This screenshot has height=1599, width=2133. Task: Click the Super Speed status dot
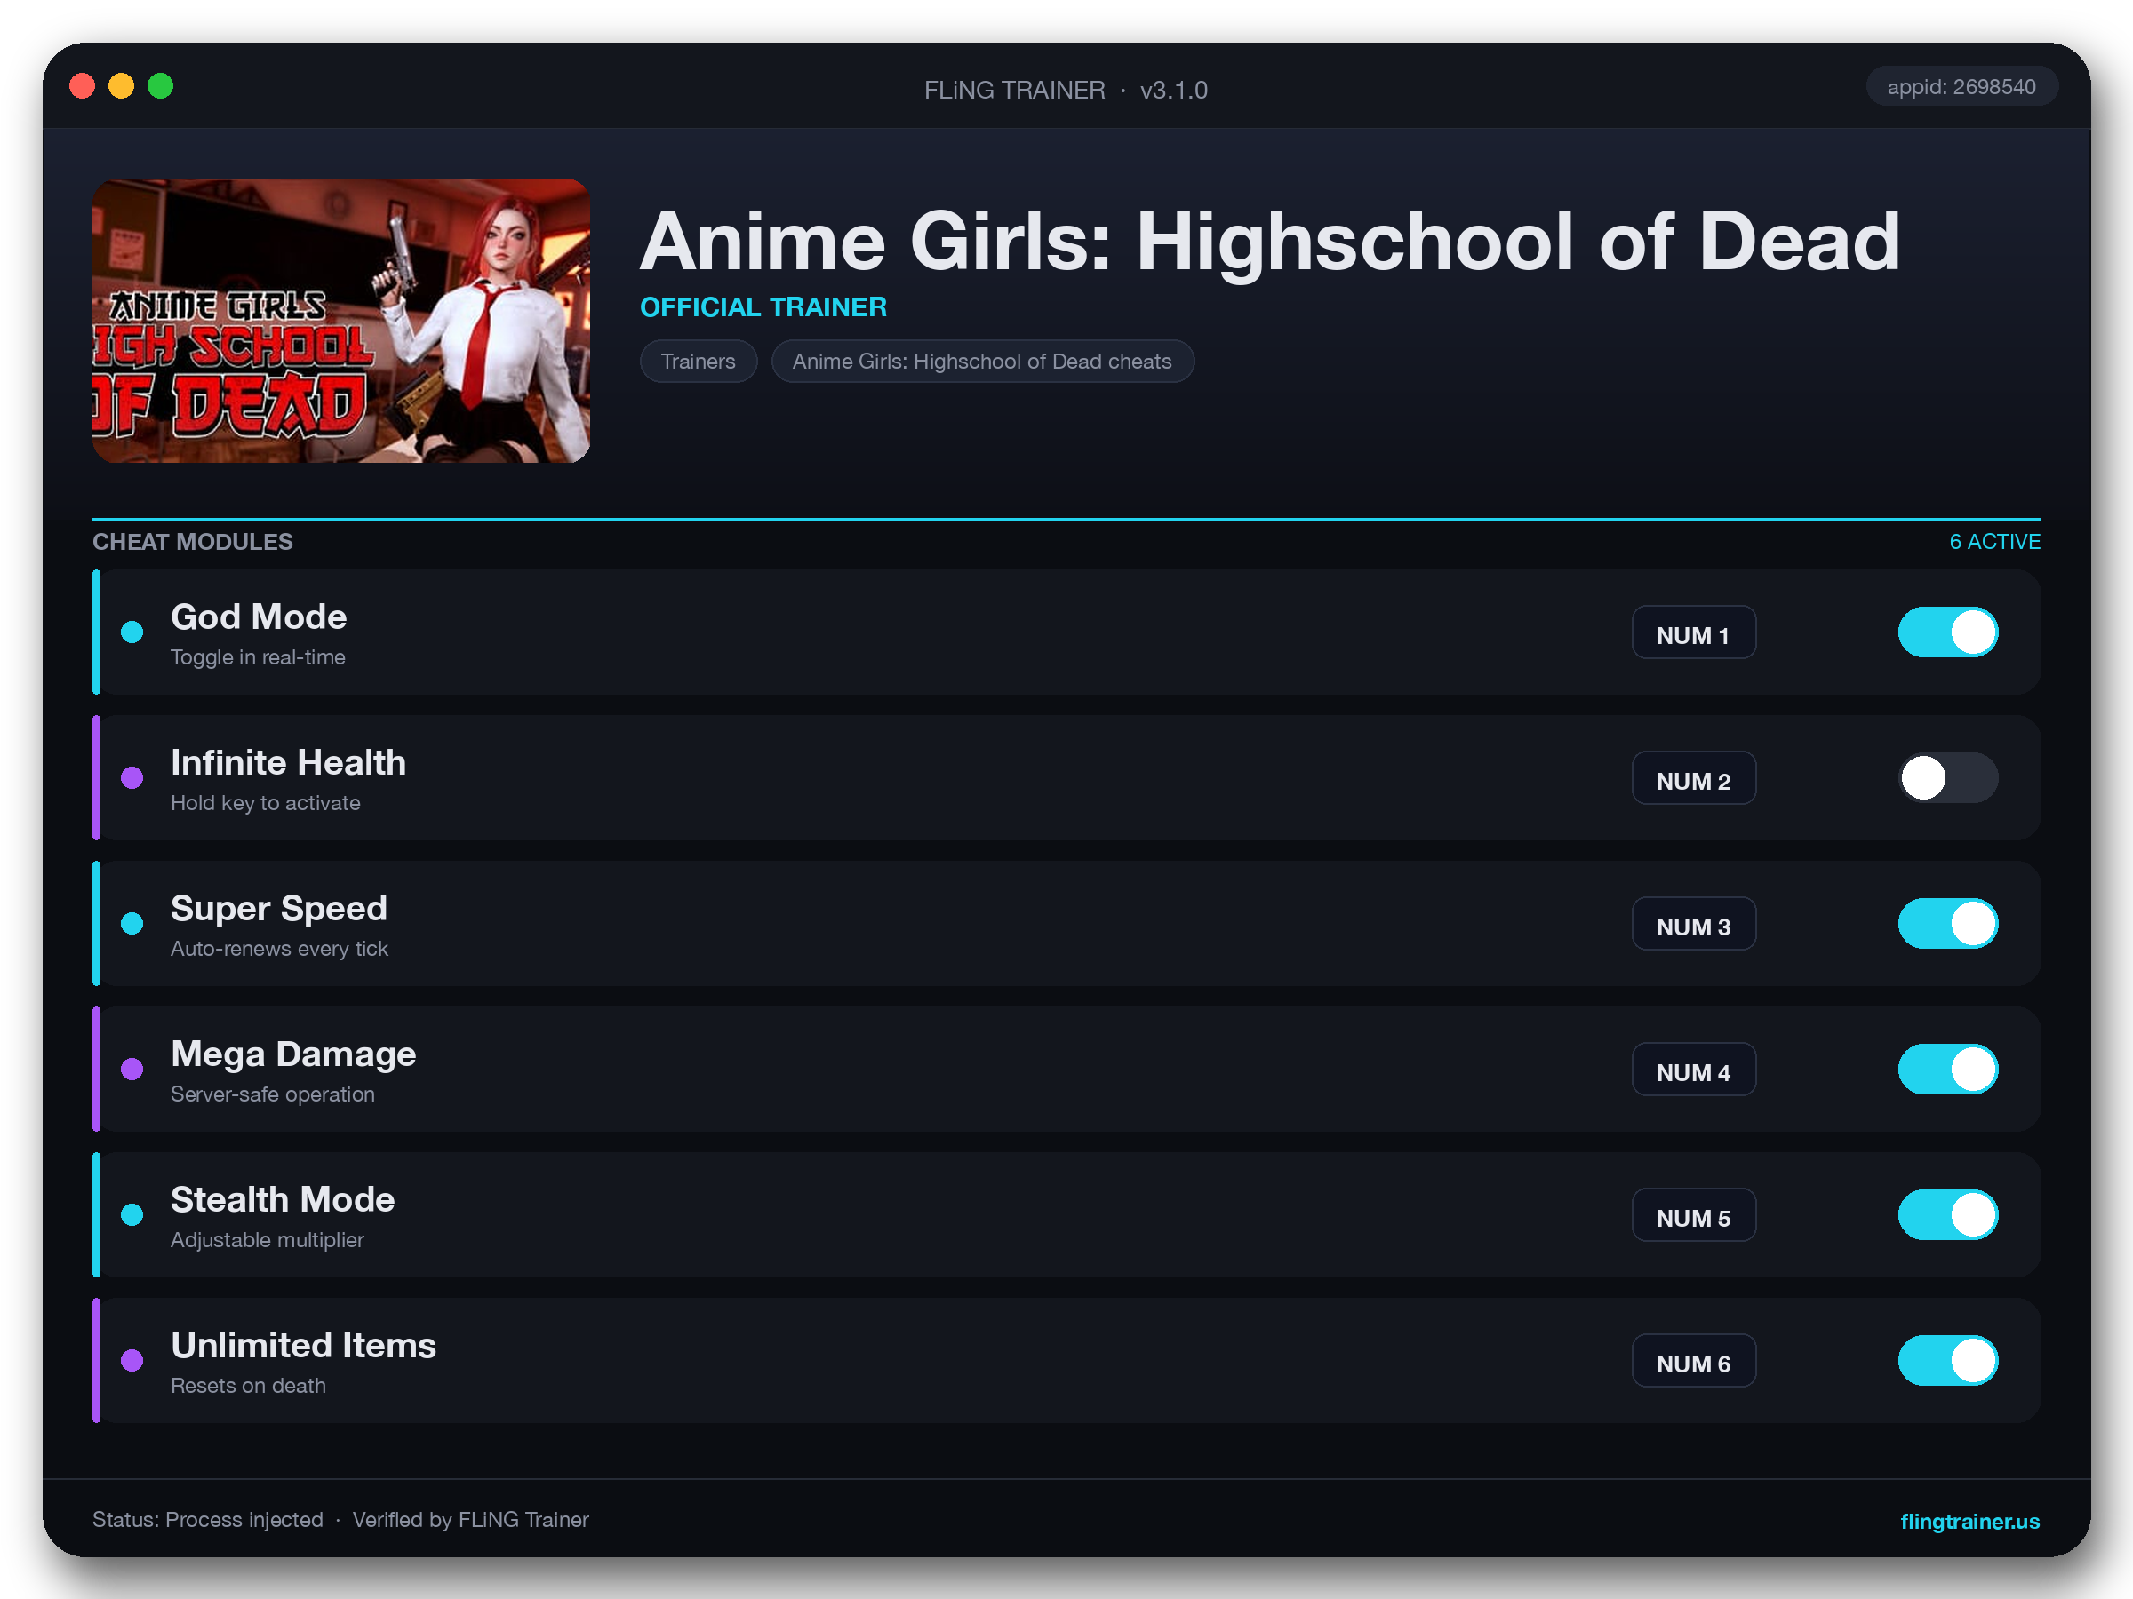132,923
